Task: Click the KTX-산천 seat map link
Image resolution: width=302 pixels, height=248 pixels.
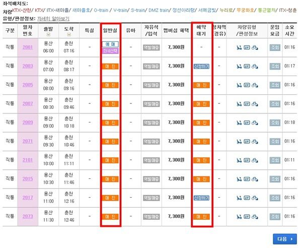Action: 21,10
